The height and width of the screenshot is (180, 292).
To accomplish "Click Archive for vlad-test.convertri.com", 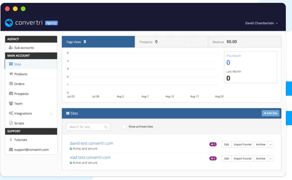I will click(x=261, y=159).
